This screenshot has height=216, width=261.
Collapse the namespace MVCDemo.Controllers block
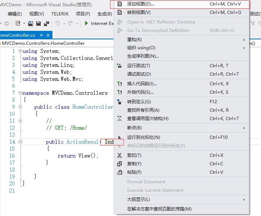click(x=20, y=93)
